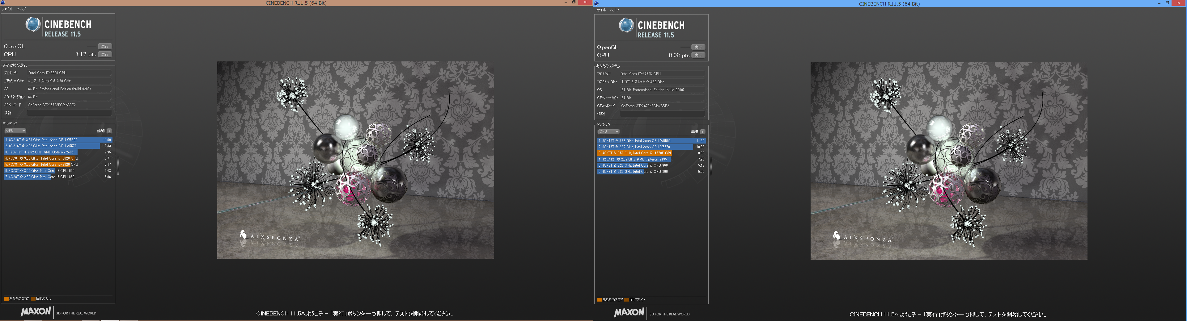The width and height of the screenshot is (1187, 321).
Task: Click the title bar app icon of the right window
Action: [597, 4]
